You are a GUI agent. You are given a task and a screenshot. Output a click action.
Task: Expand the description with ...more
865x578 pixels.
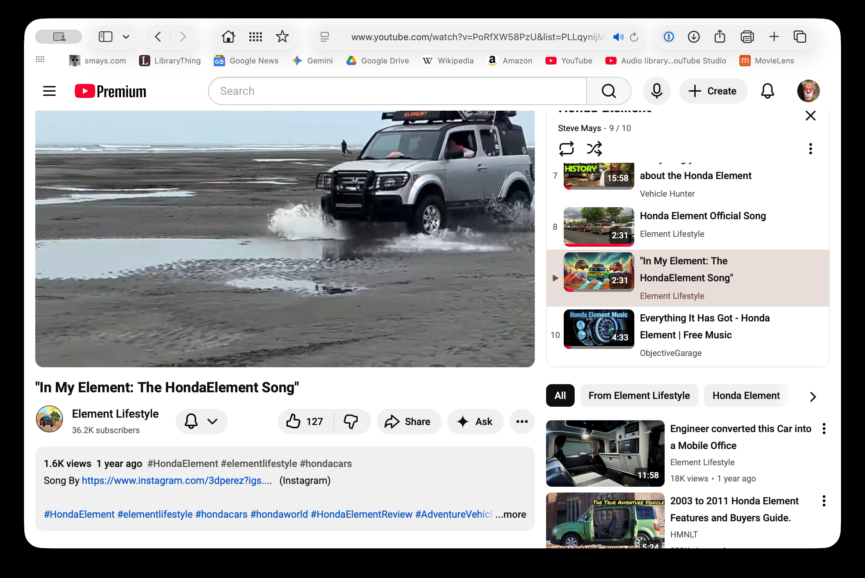point(511,514)
